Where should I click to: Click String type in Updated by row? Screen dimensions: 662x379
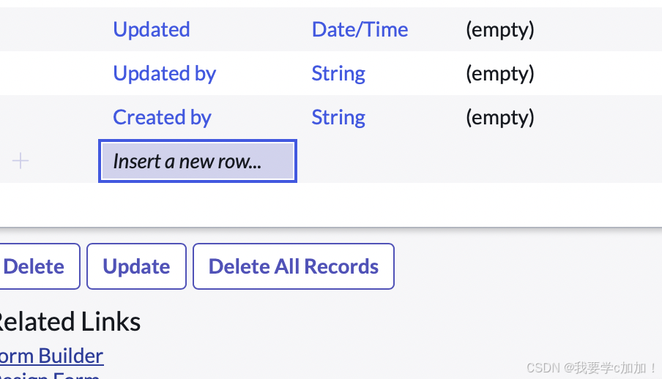coord(338,73)
